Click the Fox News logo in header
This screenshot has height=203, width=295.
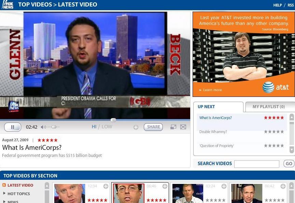8,5
